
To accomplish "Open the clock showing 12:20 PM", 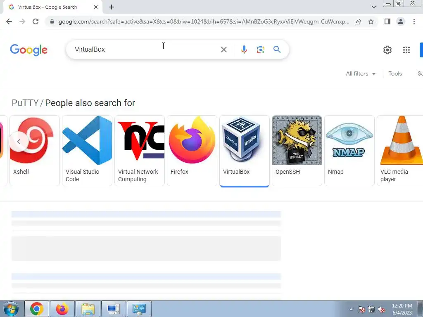I will pos(402,309).
